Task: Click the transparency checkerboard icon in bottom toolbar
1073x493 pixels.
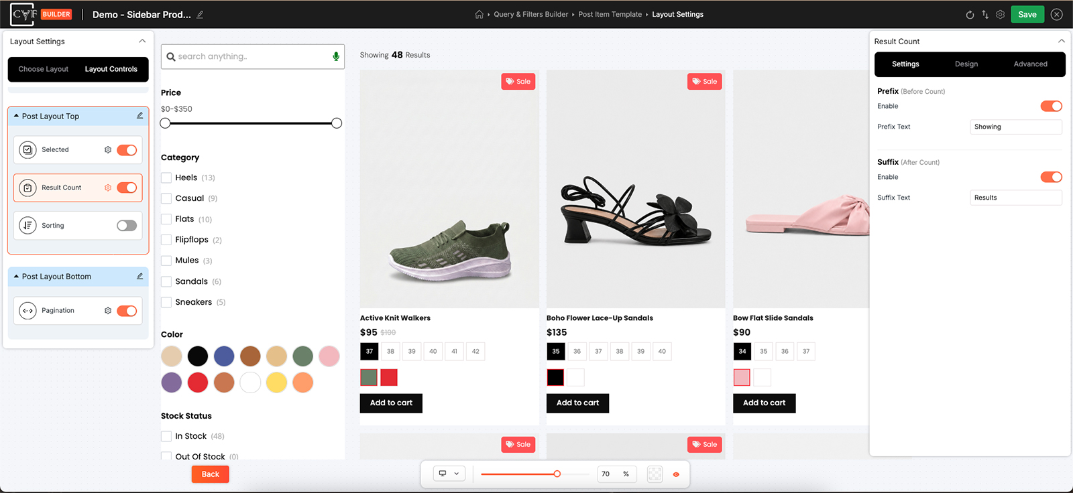Action: [655, 474]
